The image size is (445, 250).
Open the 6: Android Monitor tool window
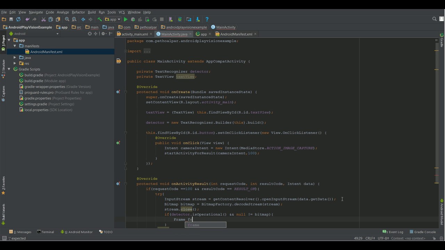[76, 232]
